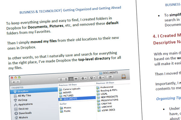Click the yellow minimize window button

pos(16,78)
